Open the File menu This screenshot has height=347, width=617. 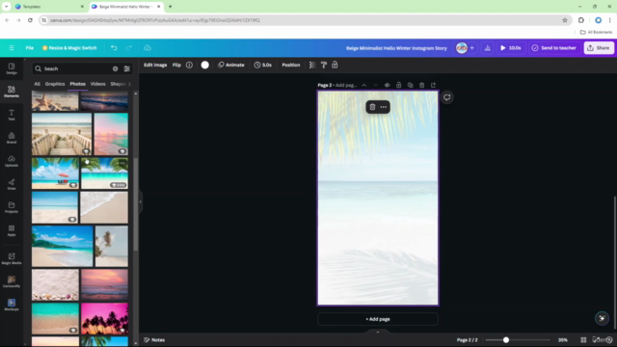coord(30,48)
